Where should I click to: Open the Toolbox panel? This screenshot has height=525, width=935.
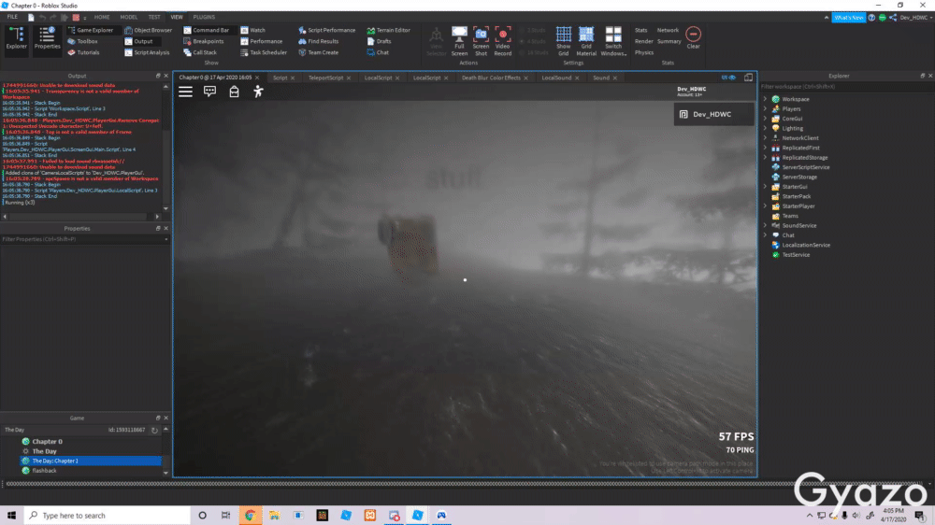click(82, 41)
